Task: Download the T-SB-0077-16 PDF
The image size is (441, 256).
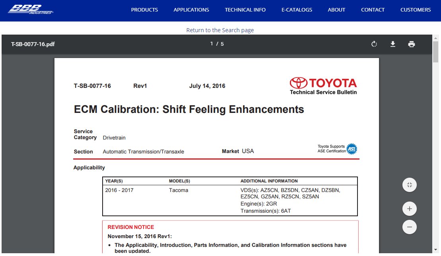Action: [393, 44]
